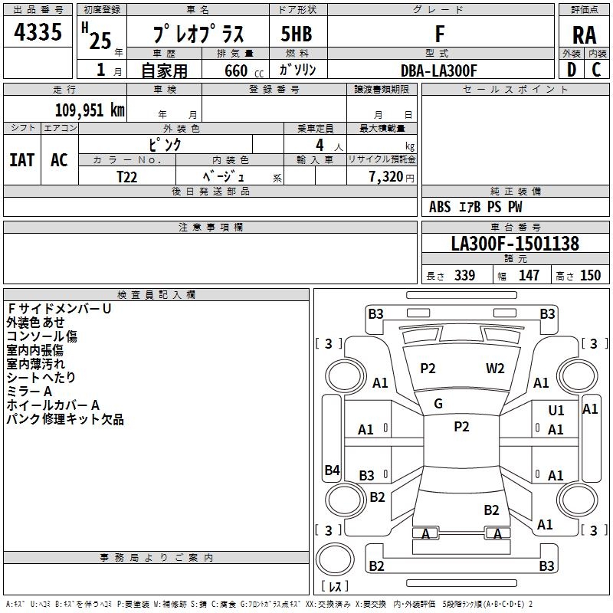Viewport: 613px width, 613px height.
Task: Select the color number T22
Action: click(128, 176)
